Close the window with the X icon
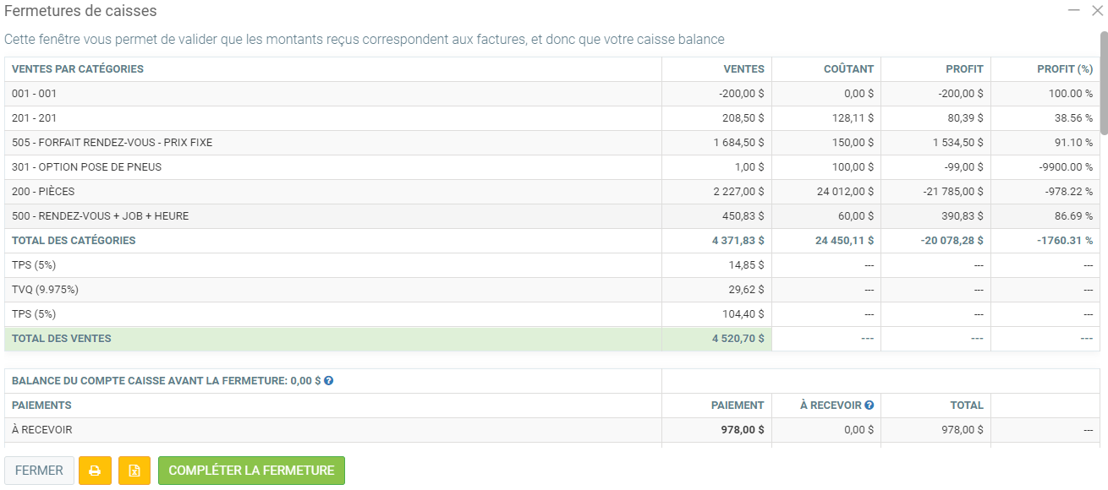 1097,11
